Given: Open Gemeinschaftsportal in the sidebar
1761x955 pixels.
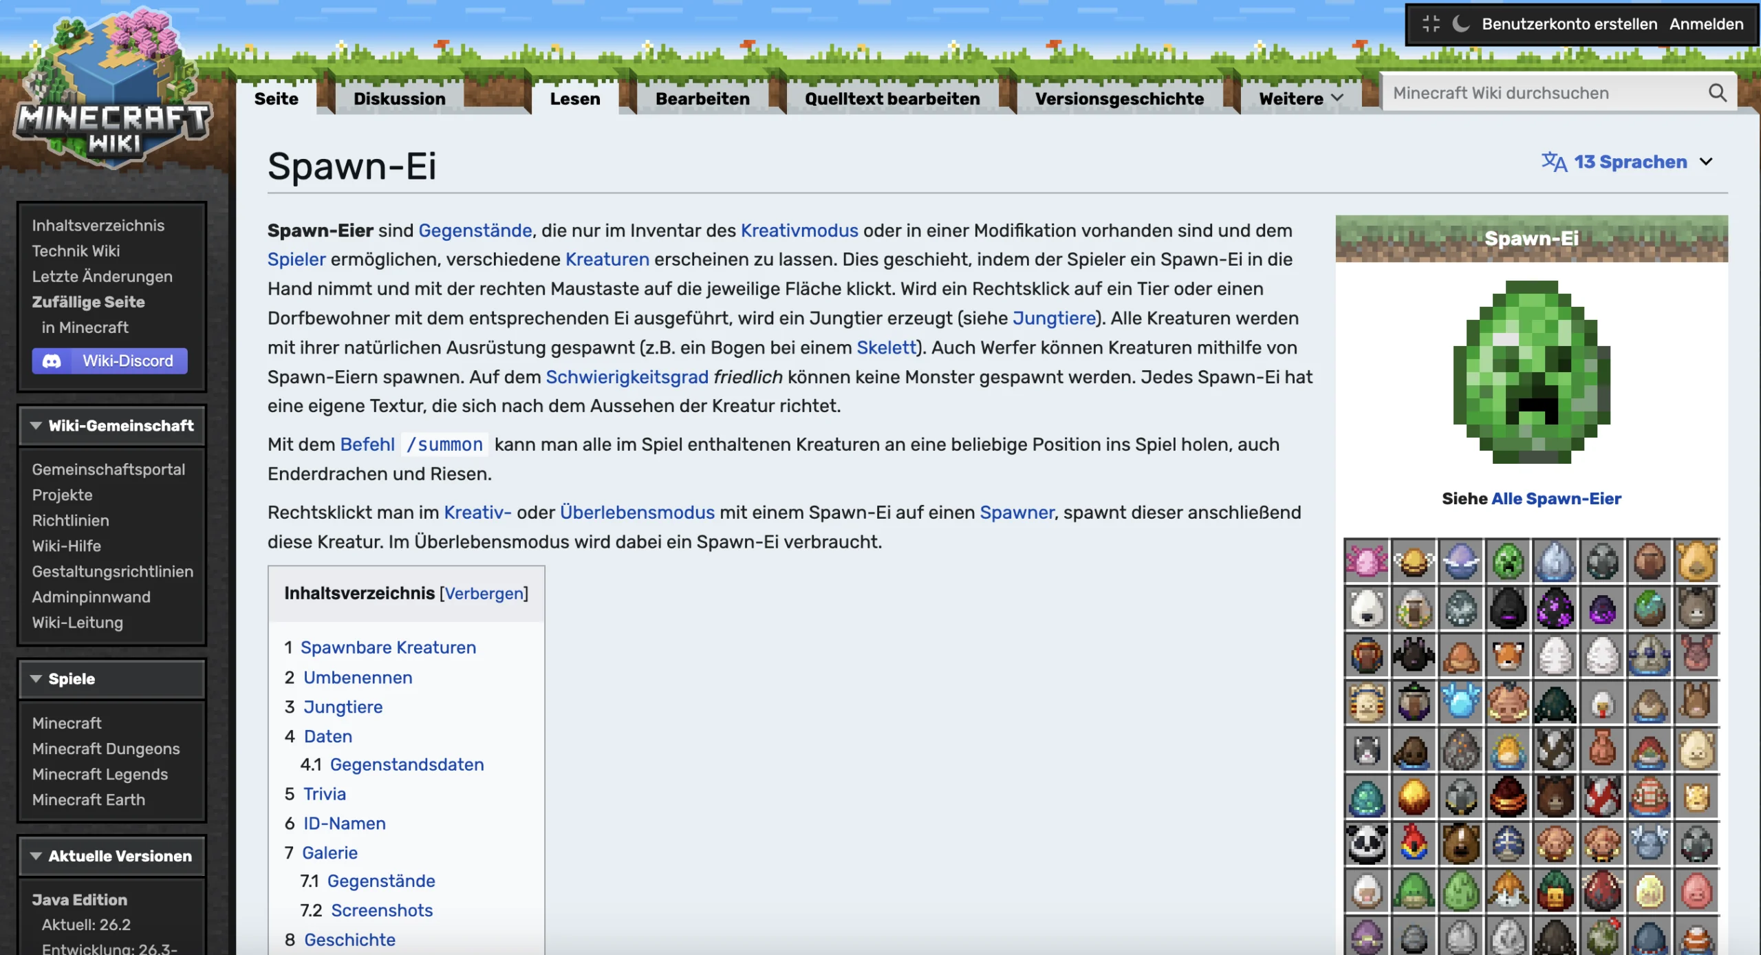Looking at the screenshot, I should (x=108, y=469).
